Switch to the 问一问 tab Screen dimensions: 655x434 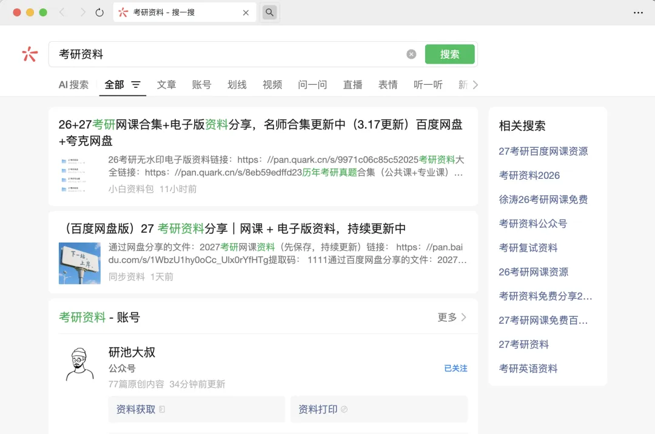click(312, 85)
